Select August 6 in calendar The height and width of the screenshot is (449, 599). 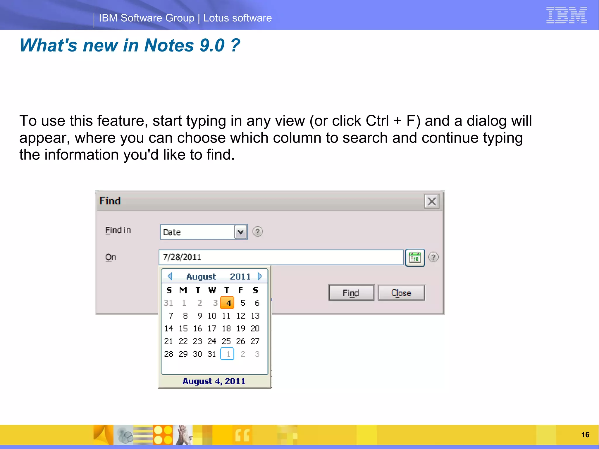point(257,303)
